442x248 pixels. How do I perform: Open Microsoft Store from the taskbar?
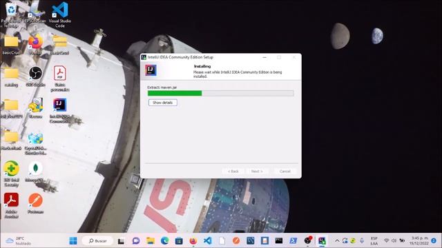tap(179, 240)
